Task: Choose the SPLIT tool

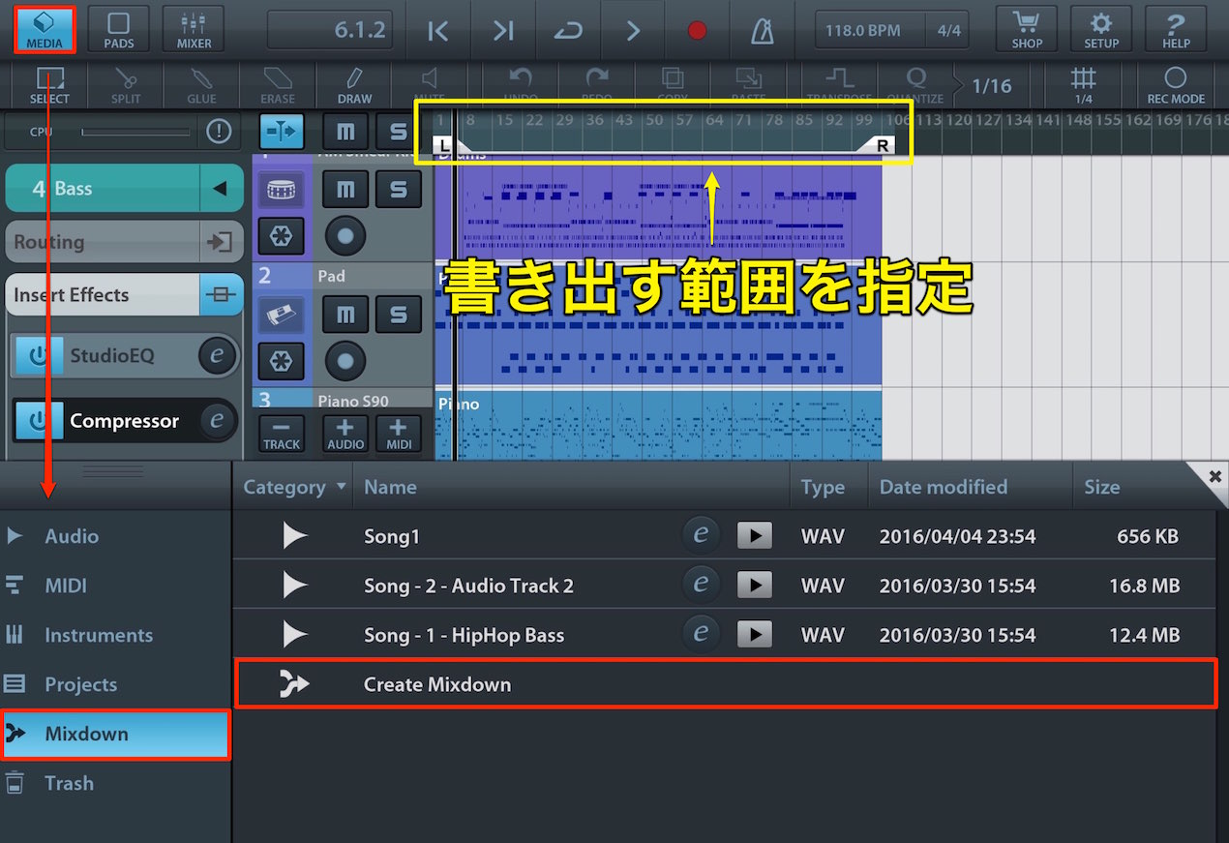Action: coord(125,85)
